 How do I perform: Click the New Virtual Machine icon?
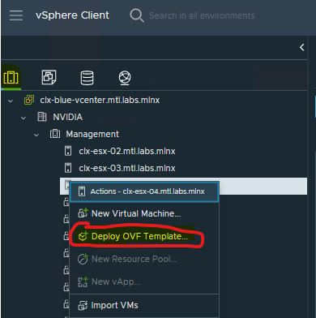tap(83, 213)
